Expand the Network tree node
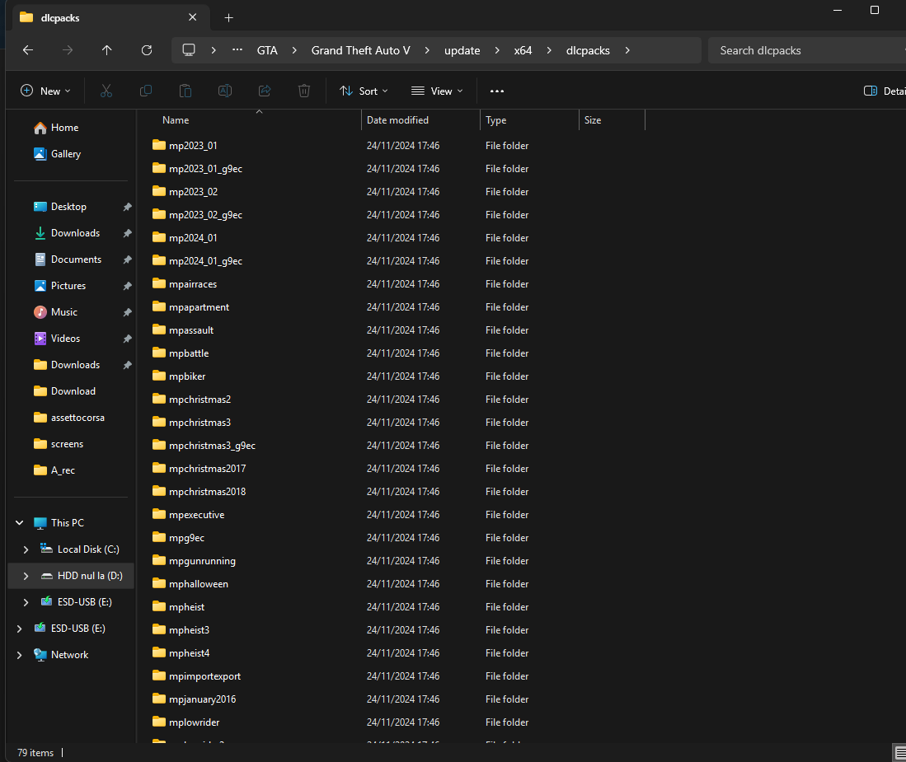The image size is (906, 762). tap(20, 655)
